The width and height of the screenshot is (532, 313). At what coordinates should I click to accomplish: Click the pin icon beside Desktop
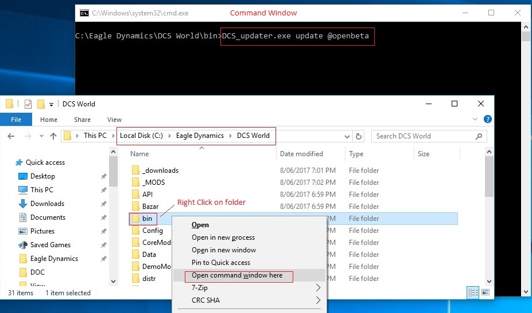click(103, 176)
